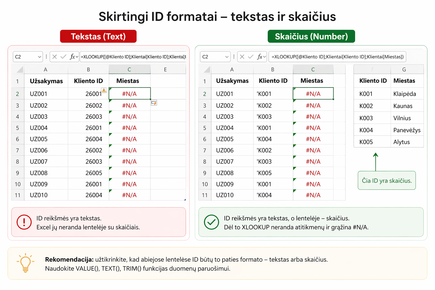435x290 pixels.
Task: Click Select All corner triangle in right sheet
Action: coord(207,69)
